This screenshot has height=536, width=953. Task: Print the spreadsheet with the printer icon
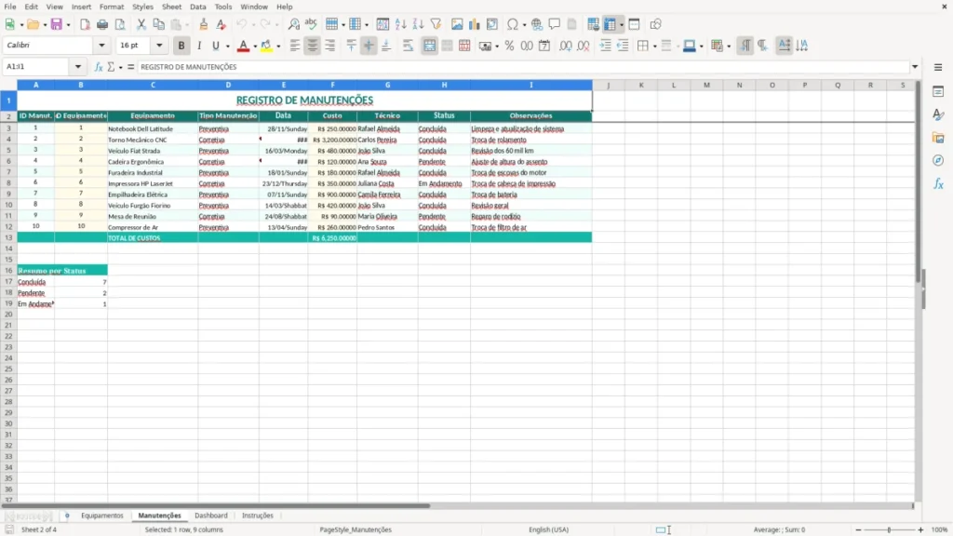pos(102,24)
